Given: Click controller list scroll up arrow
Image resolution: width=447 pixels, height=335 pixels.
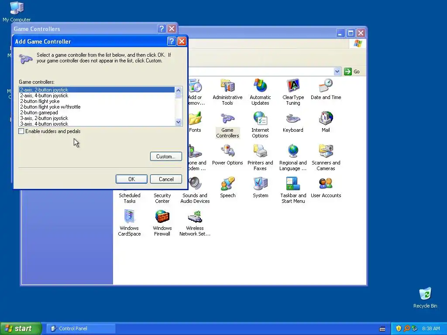Looking at the screenshot, I should pyautogui.click(x=178, y=90).
